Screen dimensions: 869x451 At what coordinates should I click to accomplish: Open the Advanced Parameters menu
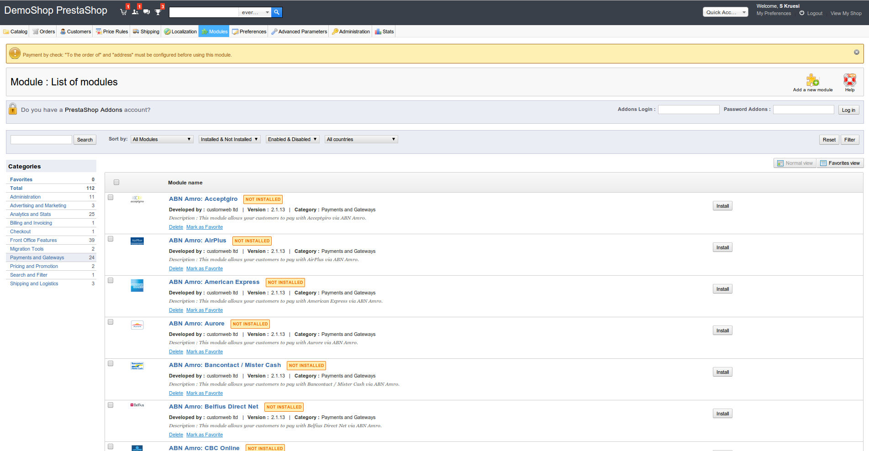299,31
